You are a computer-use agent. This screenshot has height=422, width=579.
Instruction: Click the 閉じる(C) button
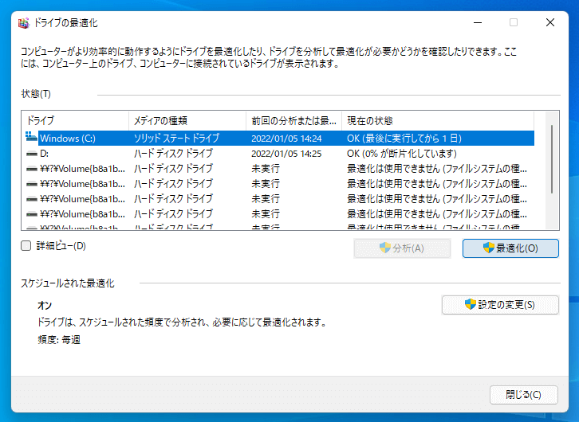(x=524, y=395)
